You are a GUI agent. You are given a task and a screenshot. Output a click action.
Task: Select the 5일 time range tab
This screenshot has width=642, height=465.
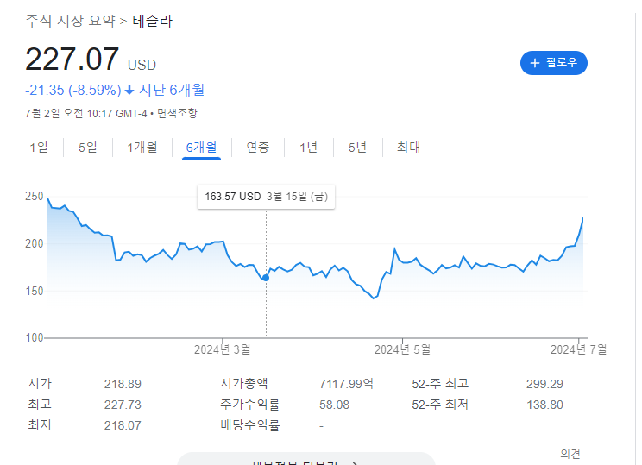pyautogui.click(x=88, y=148)
